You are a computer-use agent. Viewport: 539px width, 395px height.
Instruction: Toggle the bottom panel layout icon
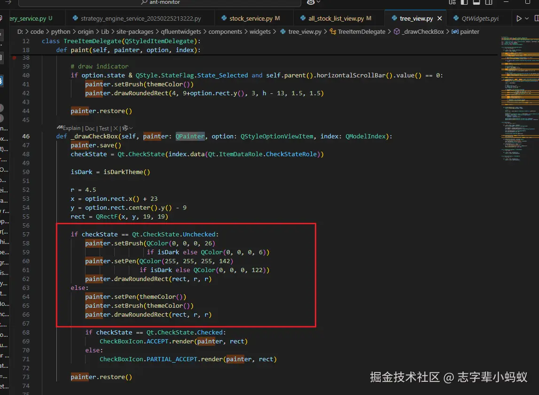point(477,2)
